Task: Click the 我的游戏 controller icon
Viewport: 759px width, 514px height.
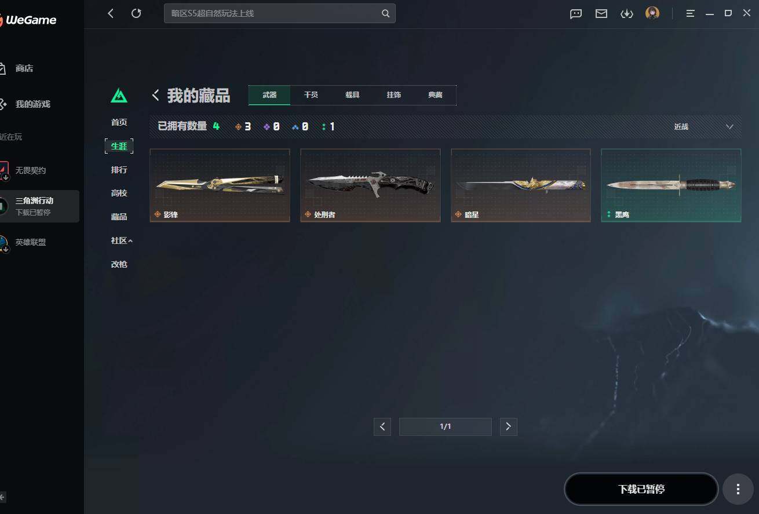Action: [x=3, y=104]
